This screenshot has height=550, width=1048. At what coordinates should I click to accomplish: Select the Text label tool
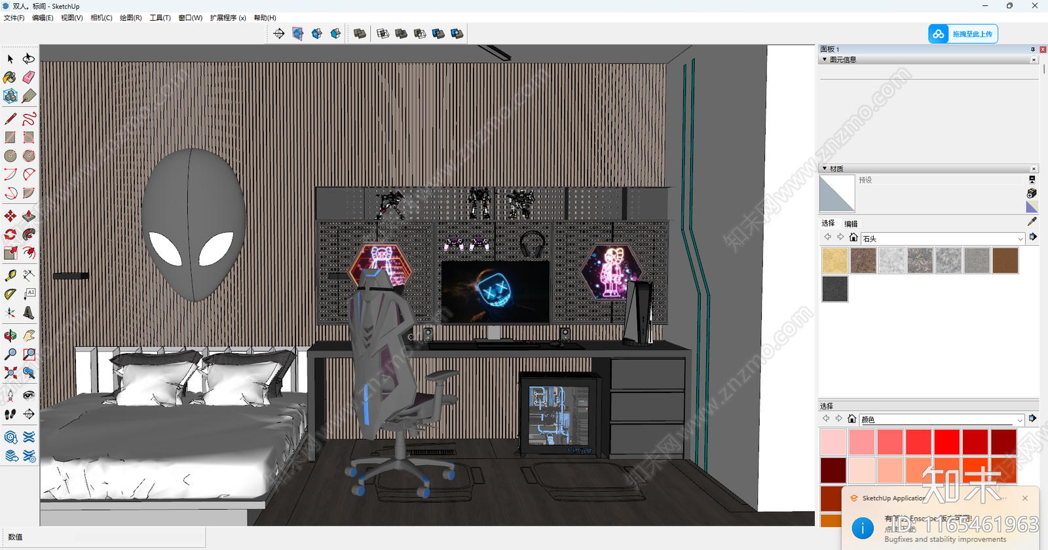pos(29,294)
